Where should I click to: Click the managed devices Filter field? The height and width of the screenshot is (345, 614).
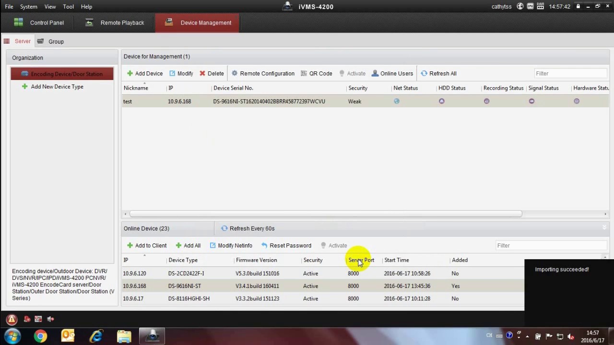(x=571, y=73)
